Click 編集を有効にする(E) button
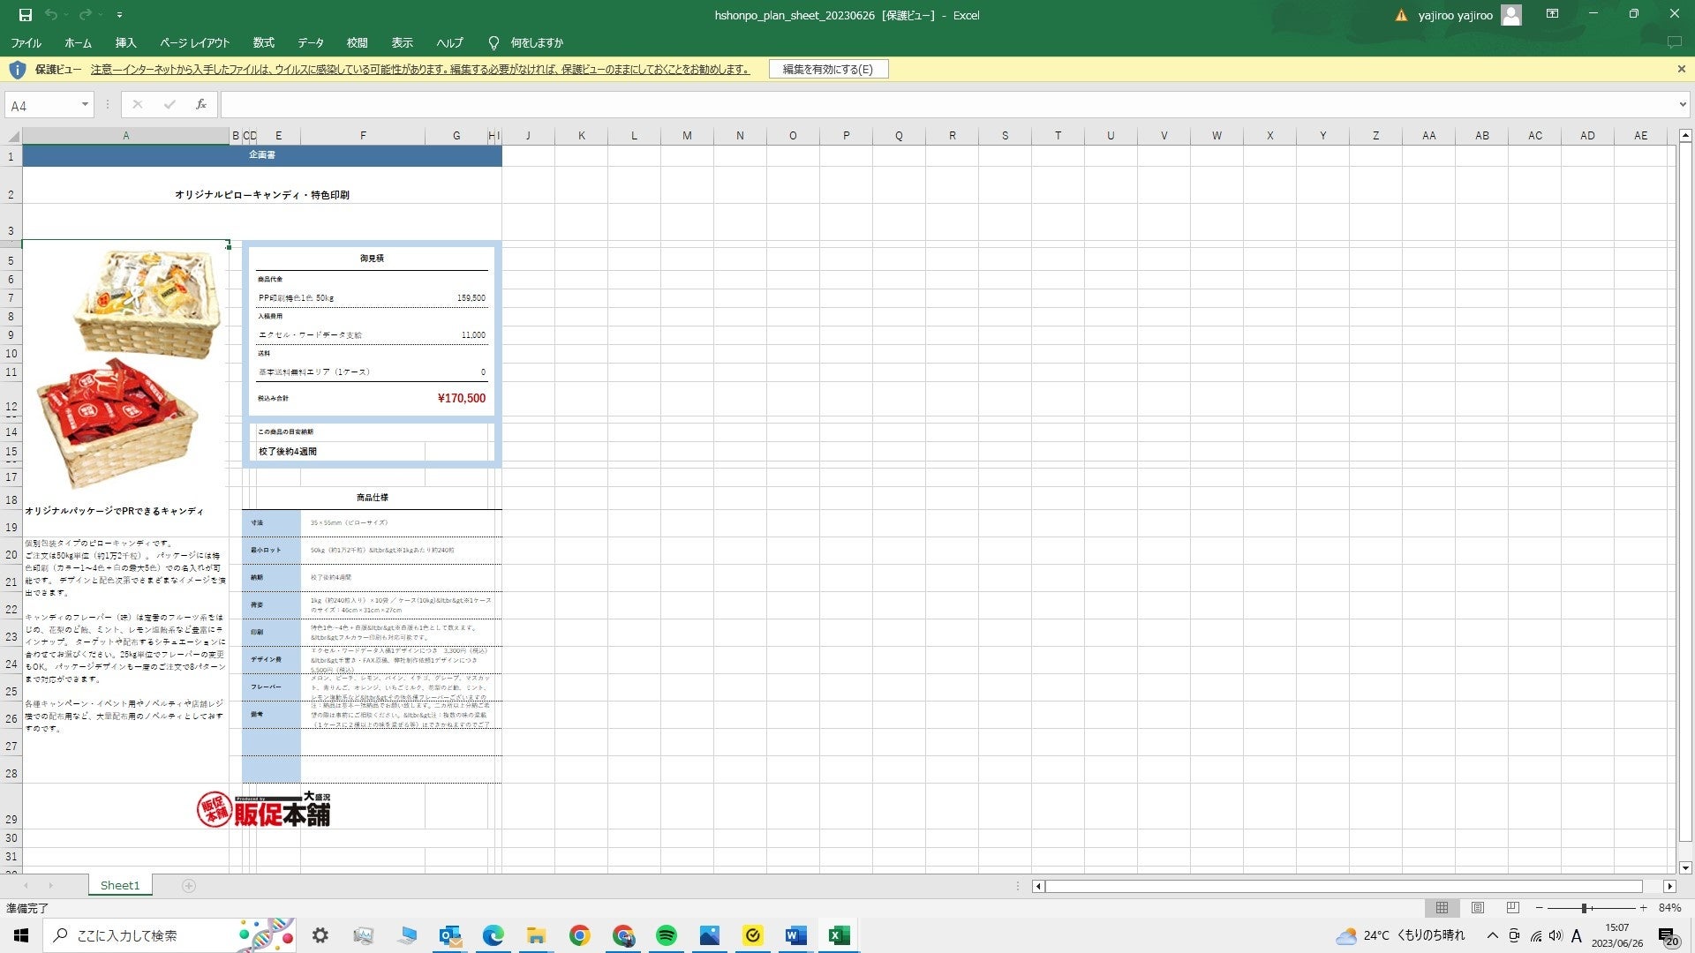Screen dimensions: 1695x953 [x=827, y=69]
